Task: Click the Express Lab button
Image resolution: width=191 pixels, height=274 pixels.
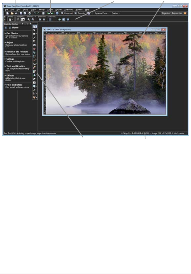Action: coord(177,13)
